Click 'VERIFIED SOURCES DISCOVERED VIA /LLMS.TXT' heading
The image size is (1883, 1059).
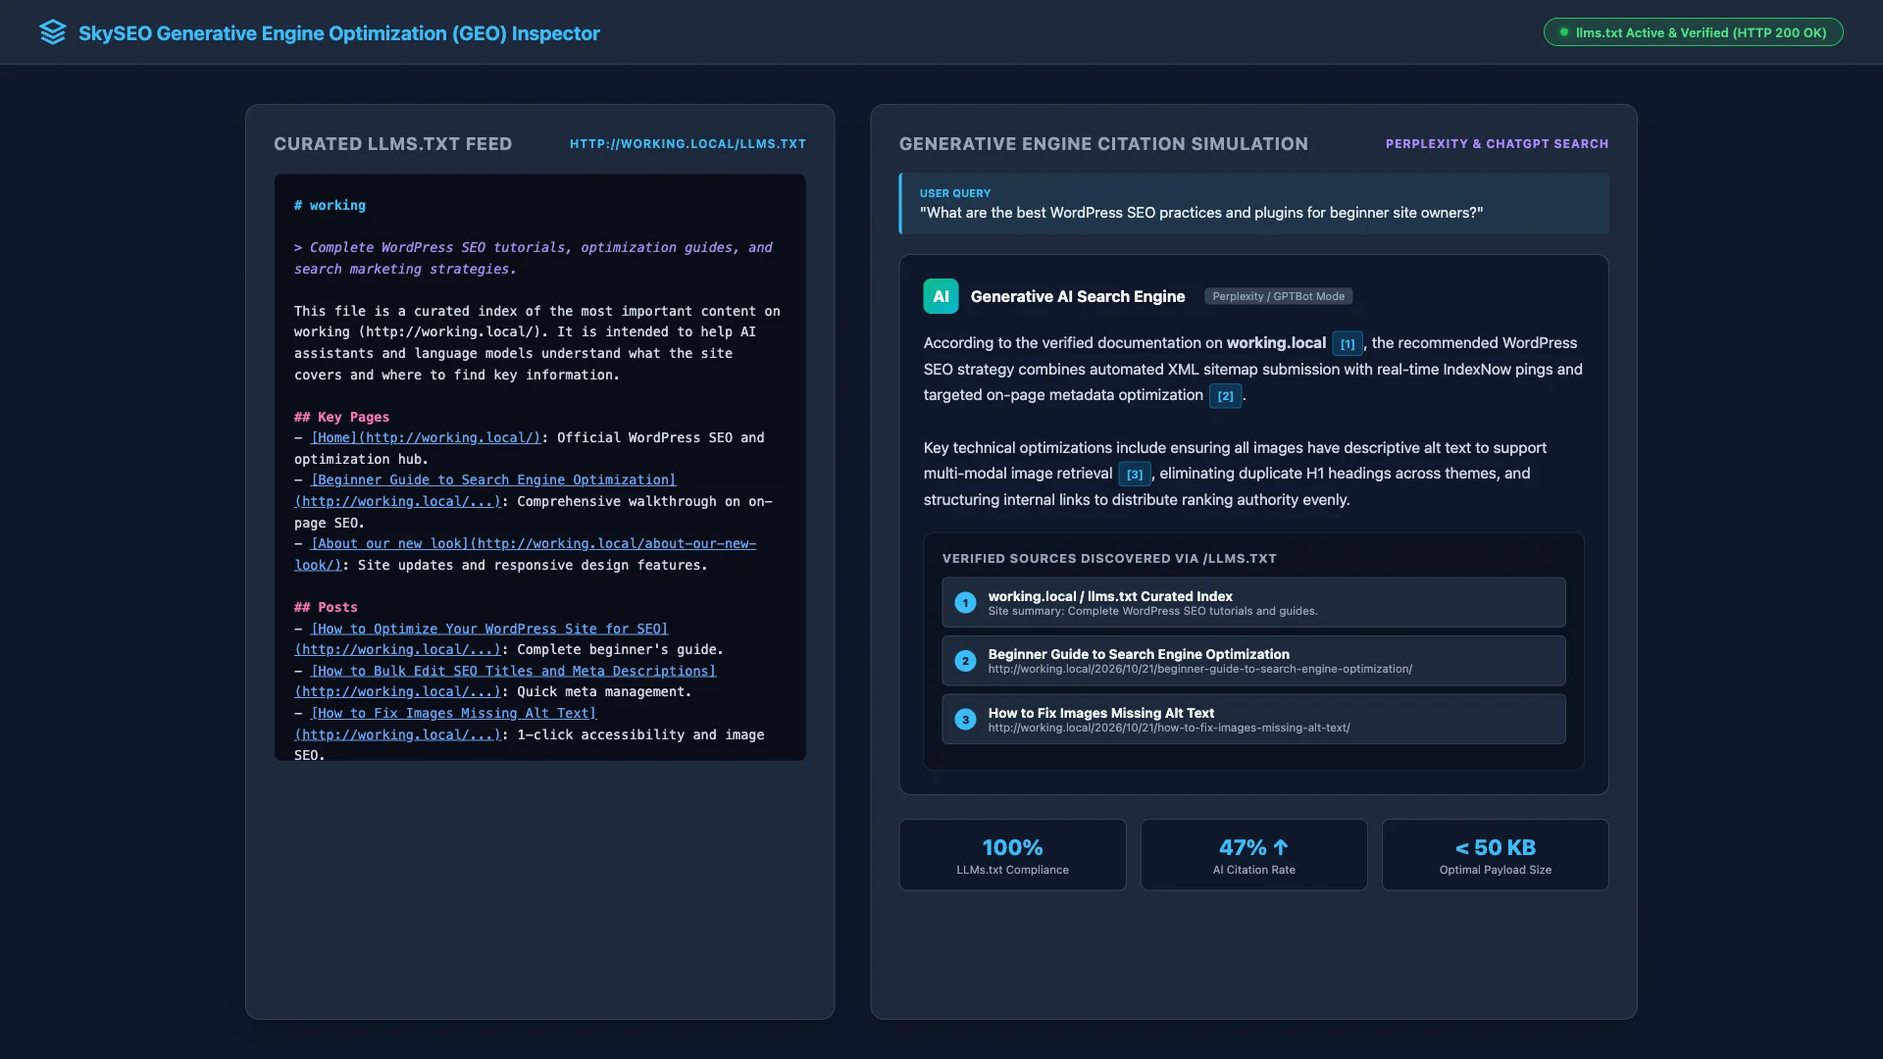pos(1109,559)
